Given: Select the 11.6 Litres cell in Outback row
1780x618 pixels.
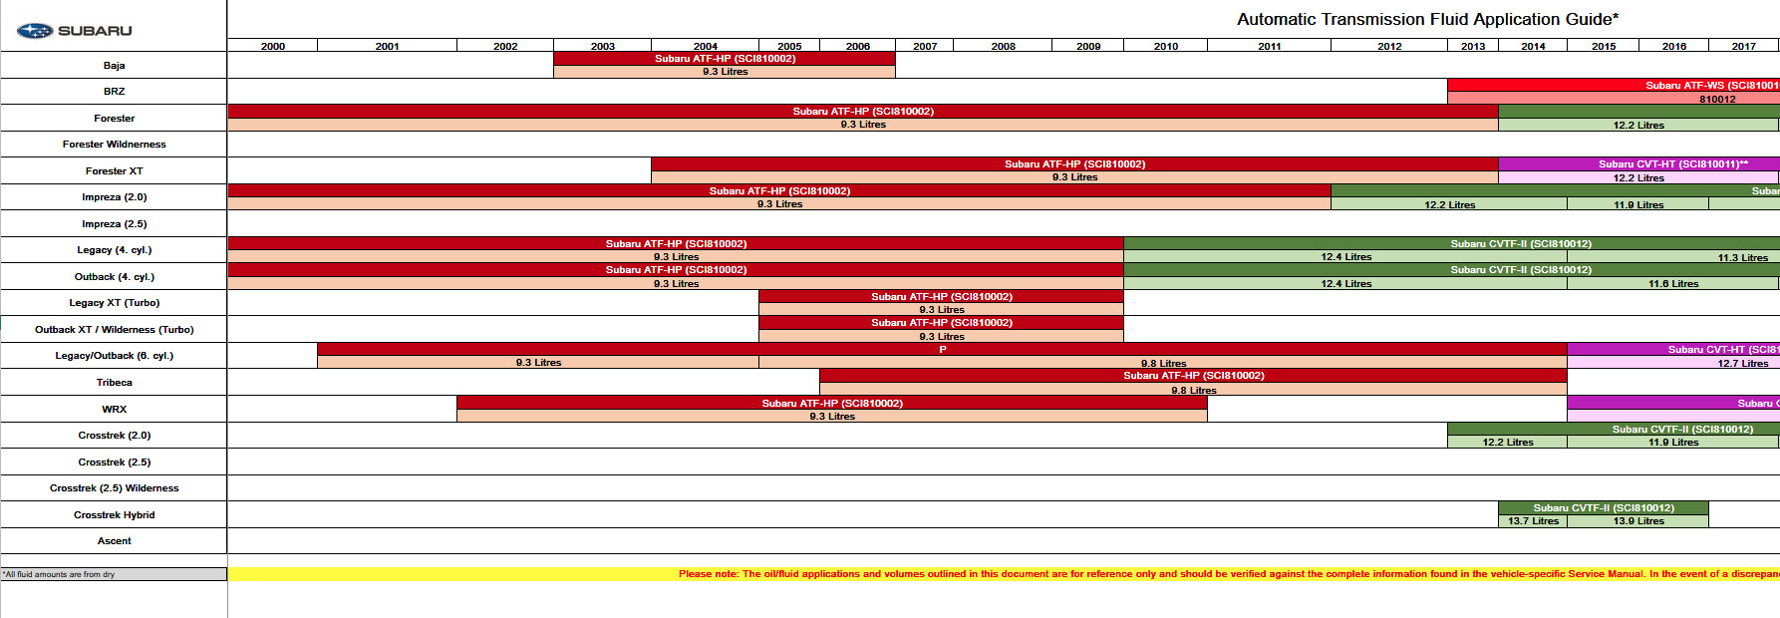Looking at the screenshot, I should pos(1673,283).
